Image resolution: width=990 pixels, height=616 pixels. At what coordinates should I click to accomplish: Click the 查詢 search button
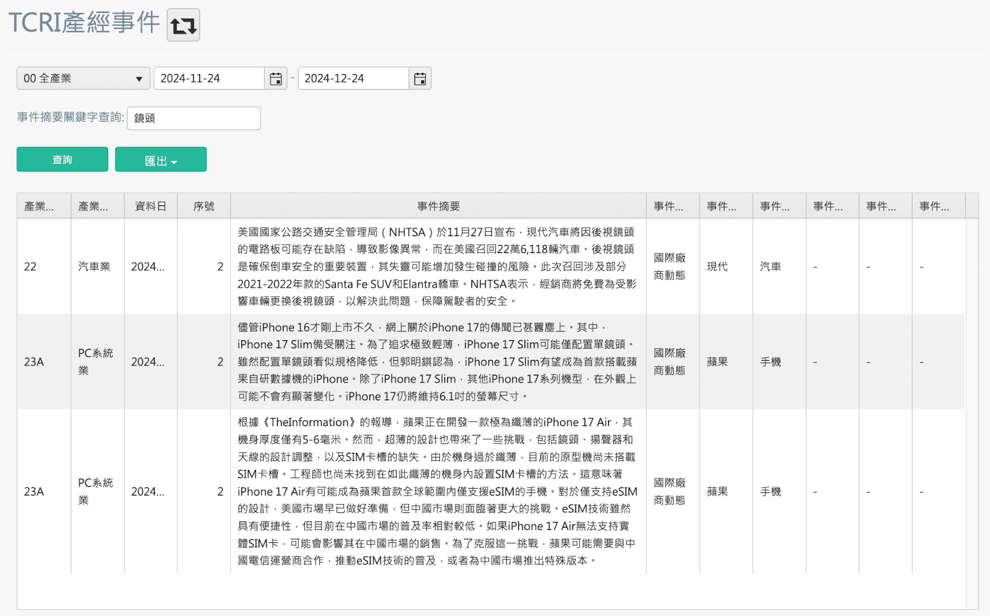point(62,160)
